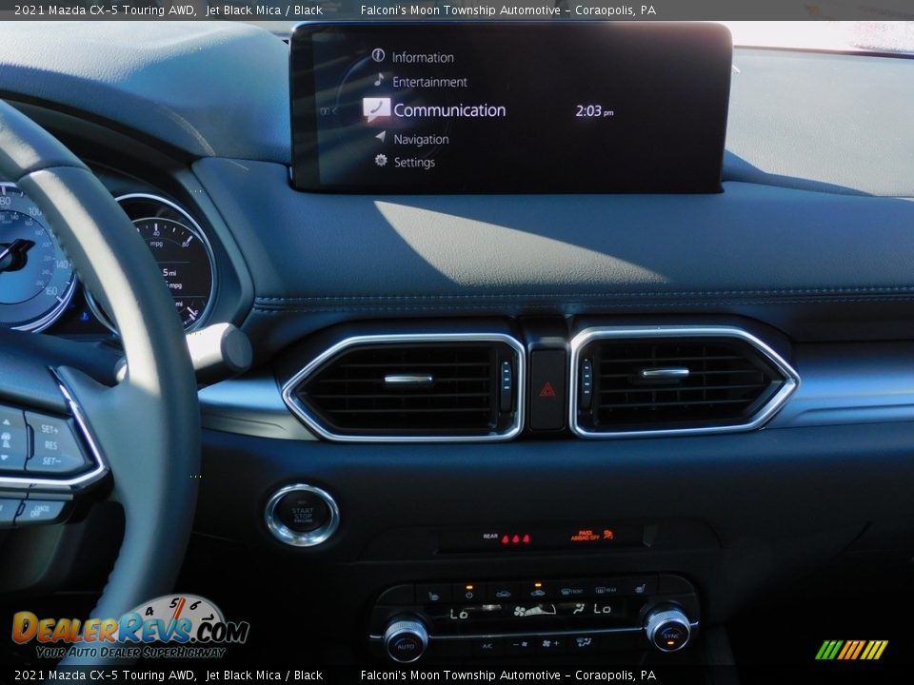914x685 pixels.
Task: Tap the Information circle-i icon
Action: point(378,55)
